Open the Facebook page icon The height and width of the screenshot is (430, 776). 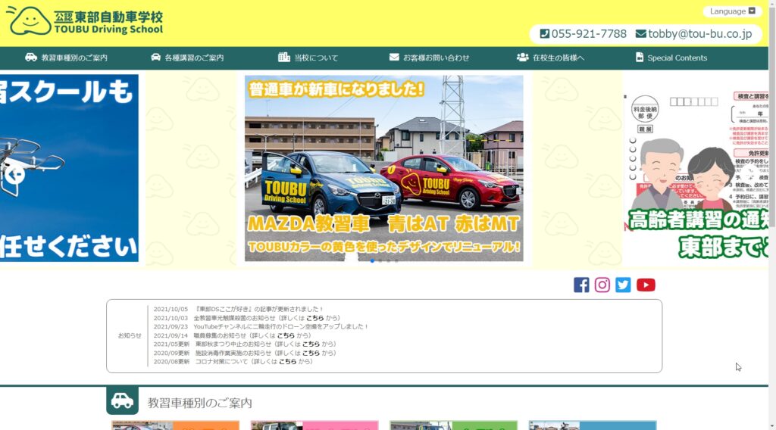581,285
